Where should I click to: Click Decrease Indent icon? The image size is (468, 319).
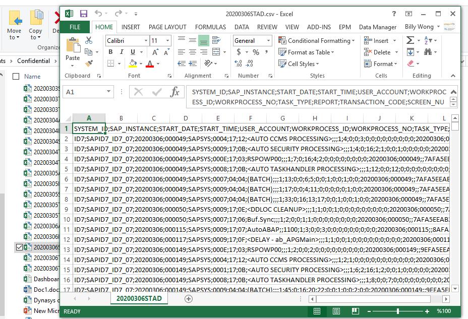click(181, 63)
